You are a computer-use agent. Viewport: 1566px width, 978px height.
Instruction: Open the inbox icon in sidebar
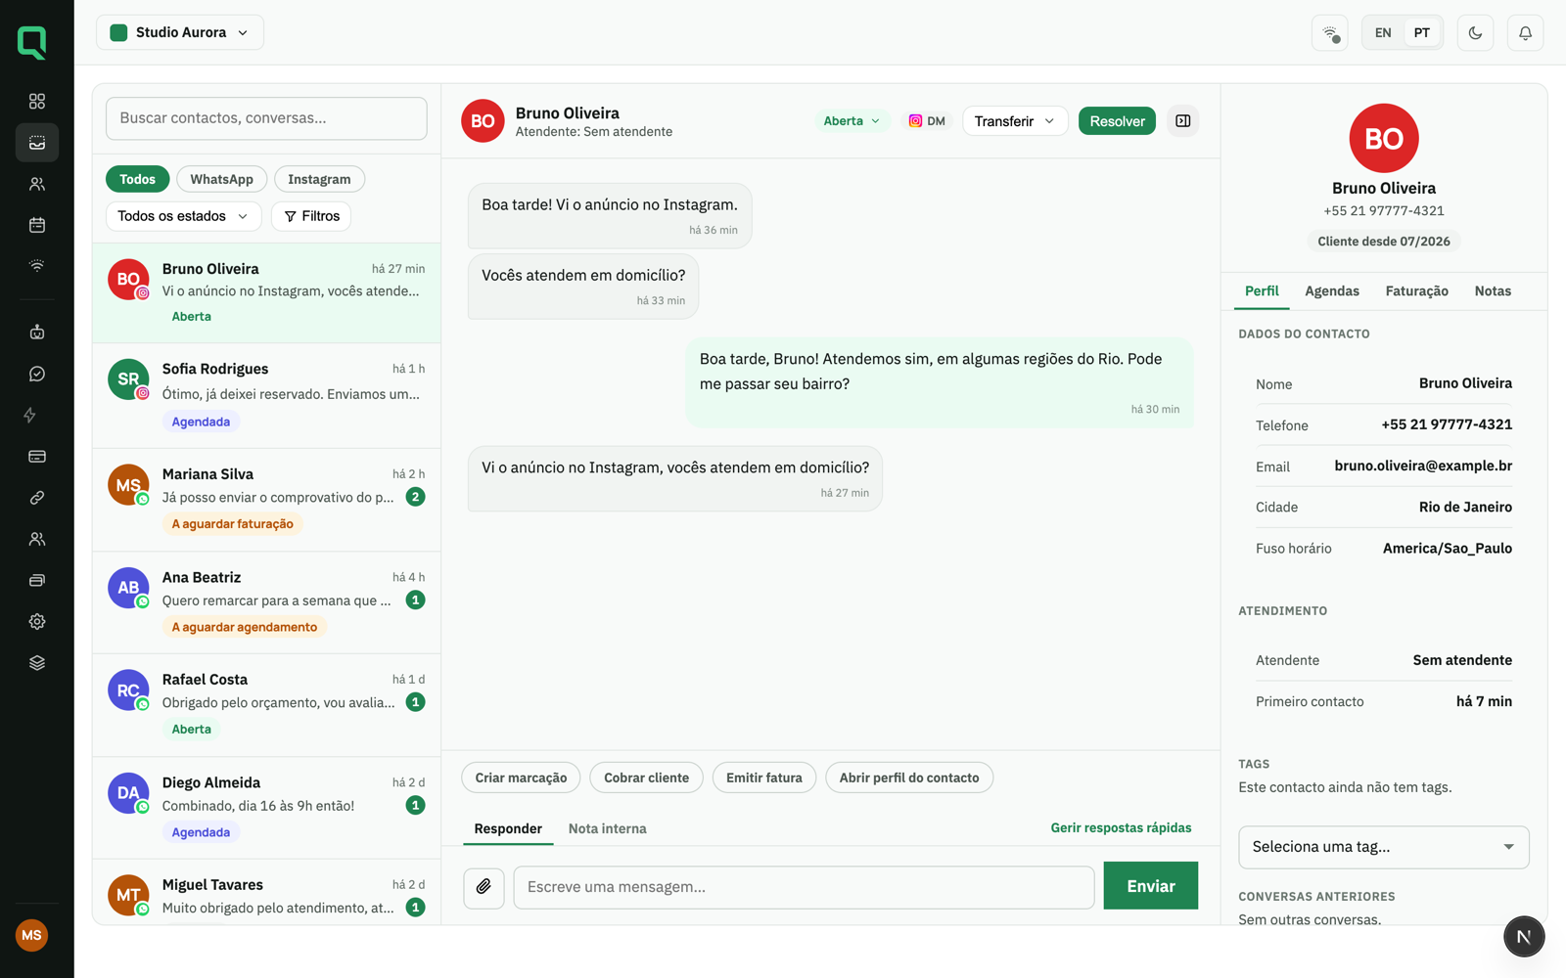pyautogui.click(x=37, y=143)
